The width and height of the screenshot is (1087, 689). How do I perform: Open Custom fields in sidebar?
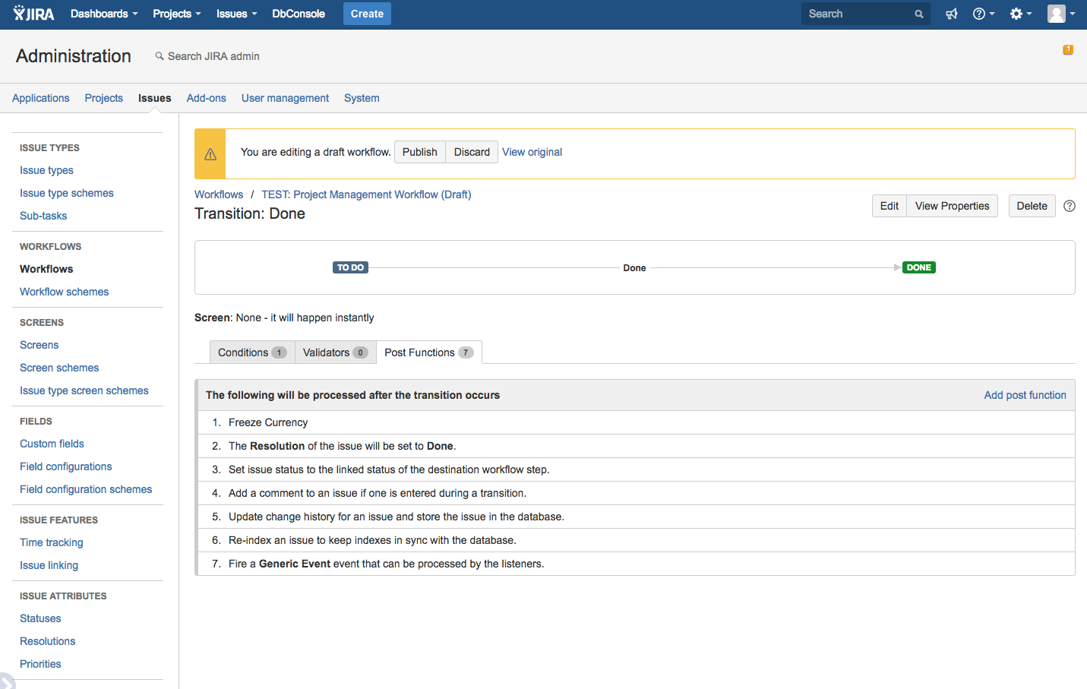pos(52,444)
